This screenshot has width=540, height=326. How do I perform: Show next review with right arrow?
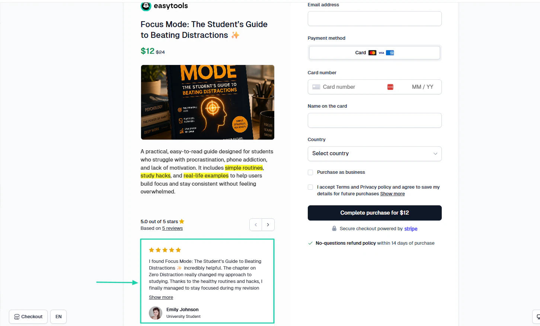click(x=268, y=225)
